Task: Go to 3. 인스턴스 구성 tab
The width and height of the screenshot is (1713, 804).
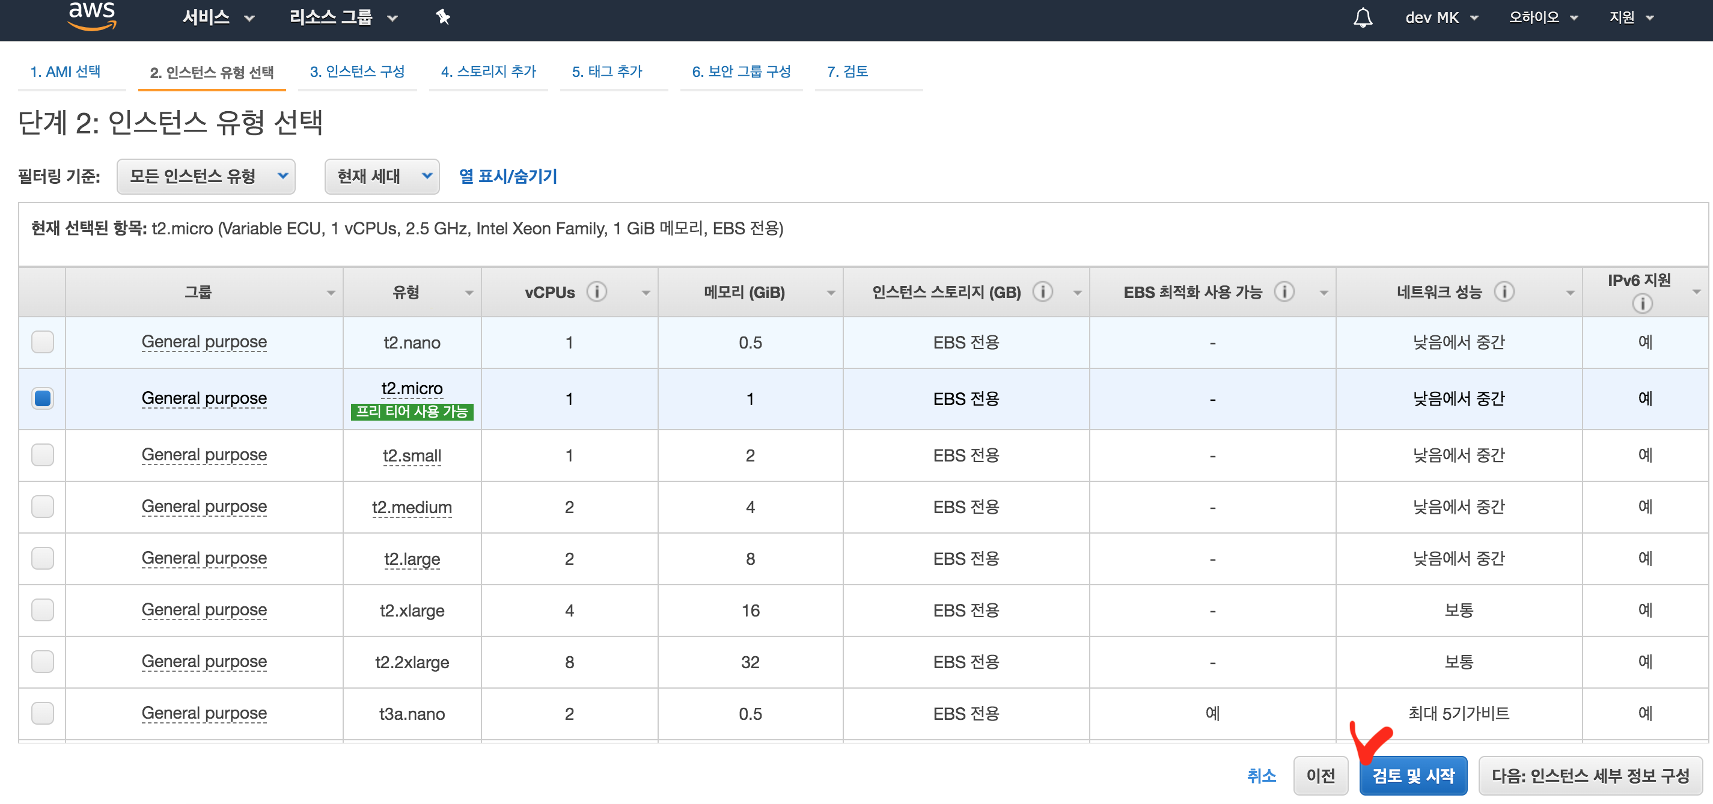Action: [x=357, y=72]
